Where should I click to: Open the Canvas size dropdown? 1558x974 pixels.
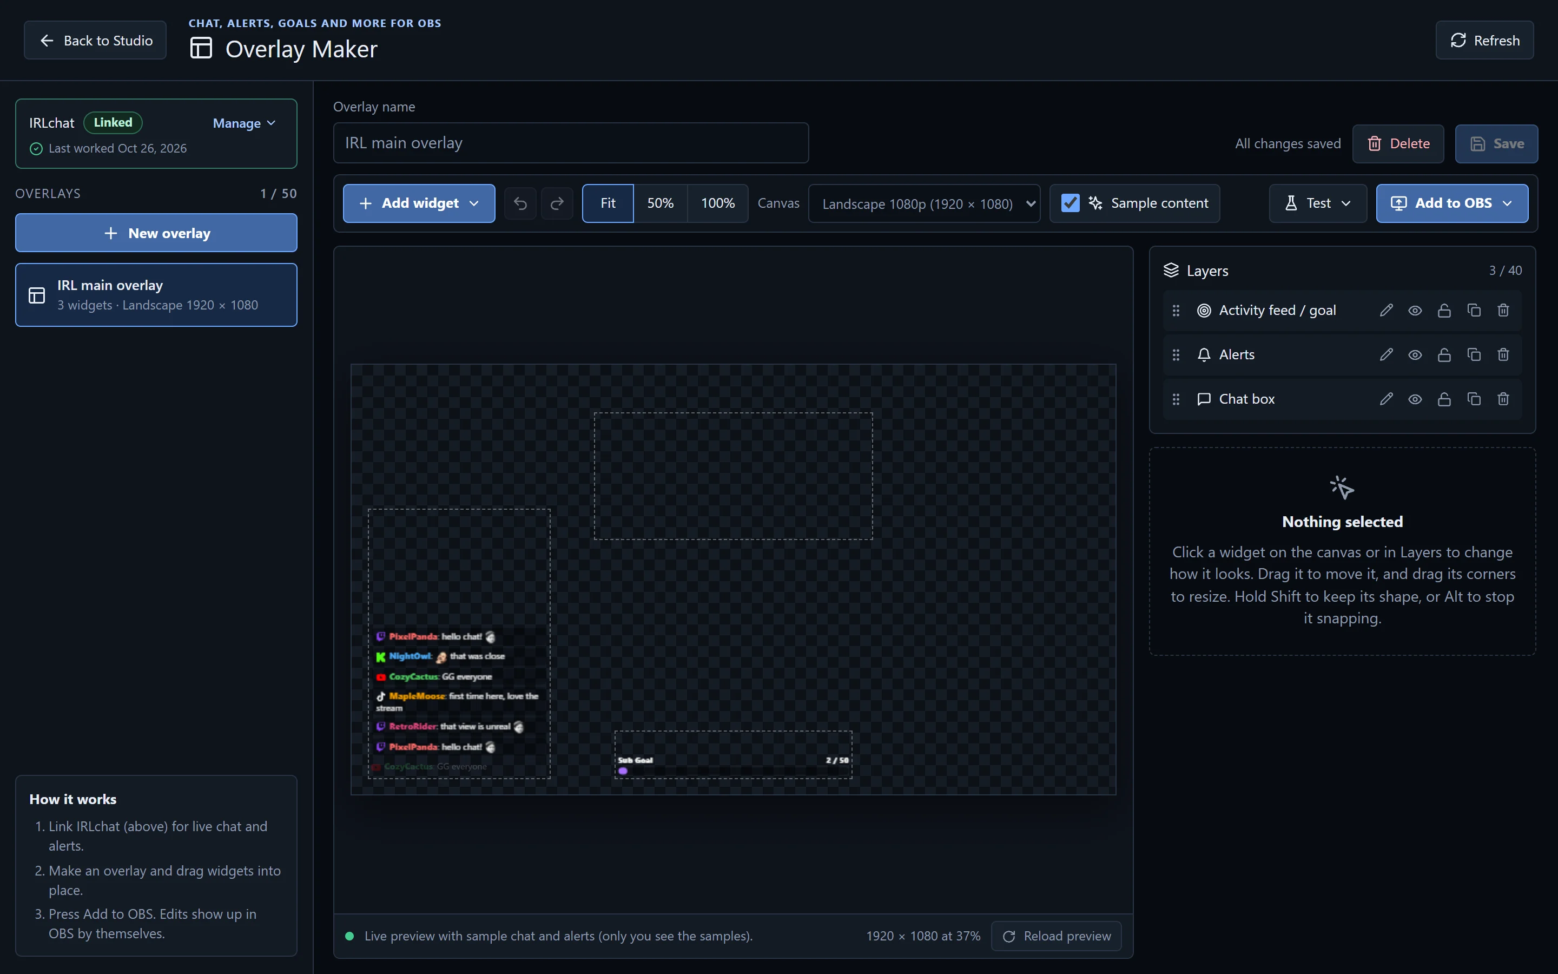click(924, 203)
